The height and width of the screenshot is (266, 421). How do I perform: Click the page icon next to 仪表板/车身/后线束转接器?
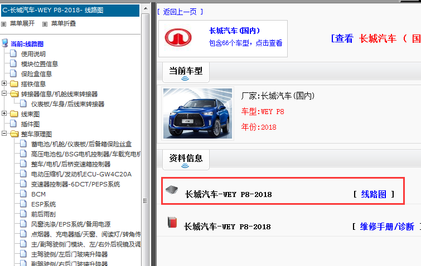point(23,104)
